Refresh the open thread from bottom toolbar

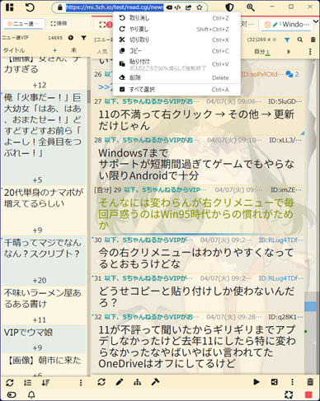coord(101,382)
